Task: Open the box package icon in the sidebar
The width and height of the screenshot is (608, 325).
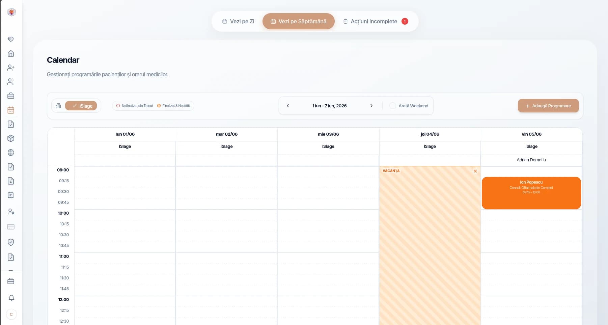Action: [11, 138]
